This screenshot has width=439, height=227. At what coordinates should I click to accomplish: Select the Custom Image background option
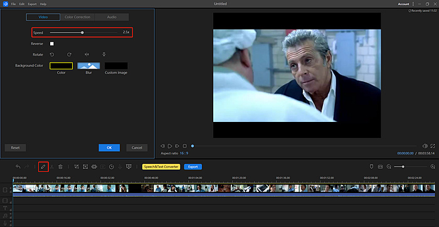[116, 66]
